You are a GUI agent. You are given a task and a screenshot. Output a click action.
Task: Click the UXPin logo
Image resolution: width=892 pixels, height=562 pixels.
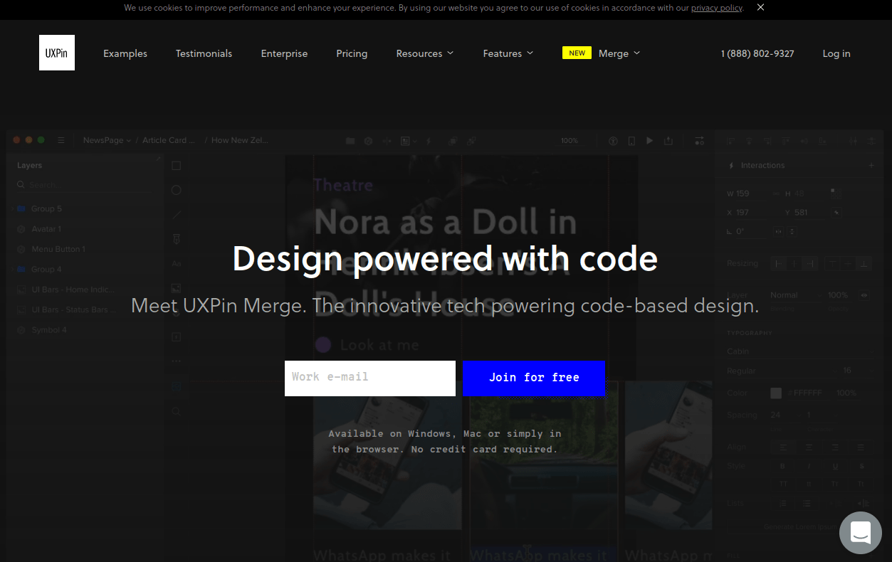[x=57, y=53]
